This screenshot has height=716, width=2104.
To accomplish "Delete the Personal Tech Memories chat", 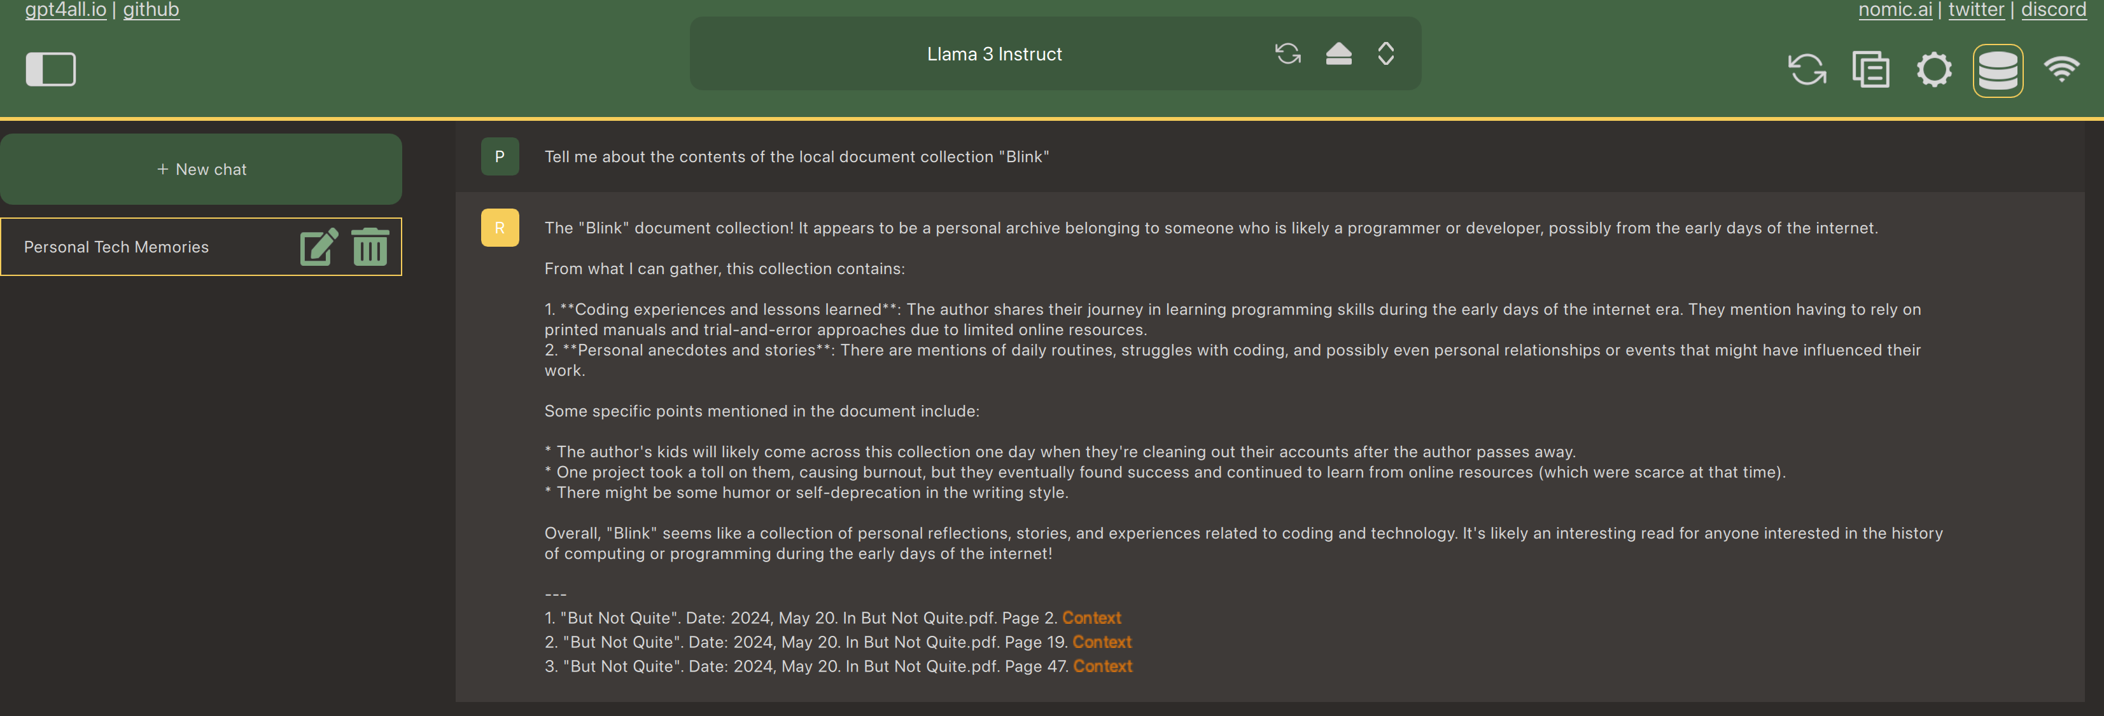I will pos(370,247).
